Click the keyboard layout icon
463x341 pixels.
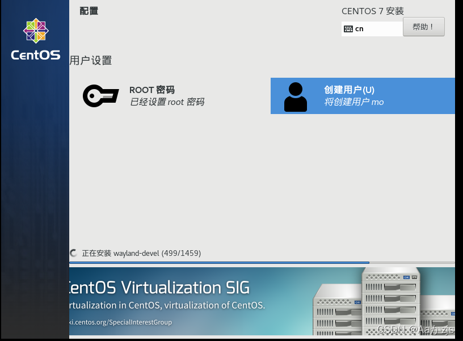(348, 29)
